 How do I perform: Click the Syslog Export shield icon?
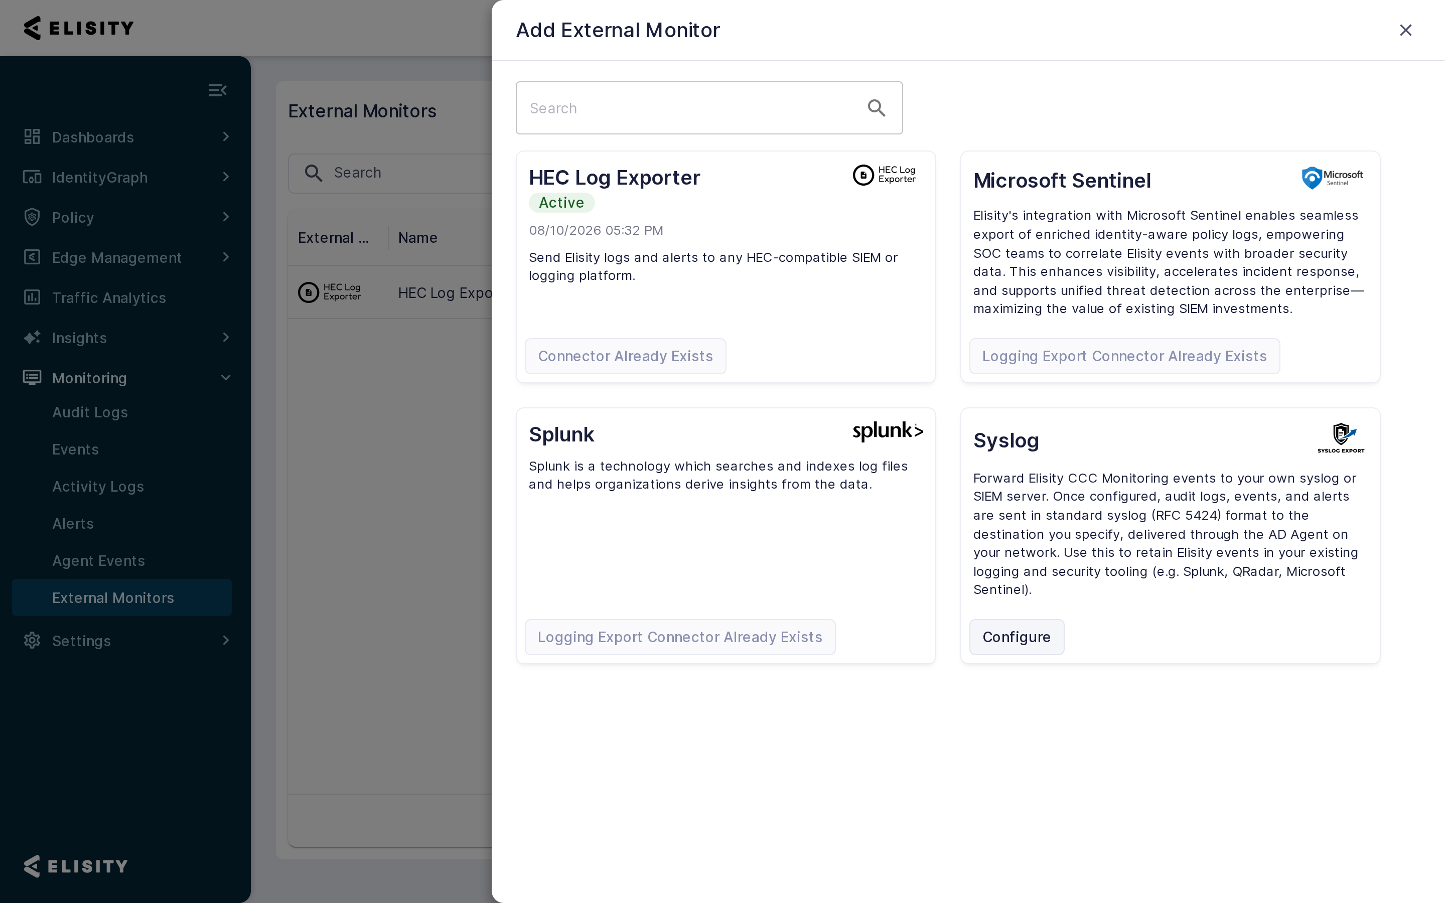1341,438
